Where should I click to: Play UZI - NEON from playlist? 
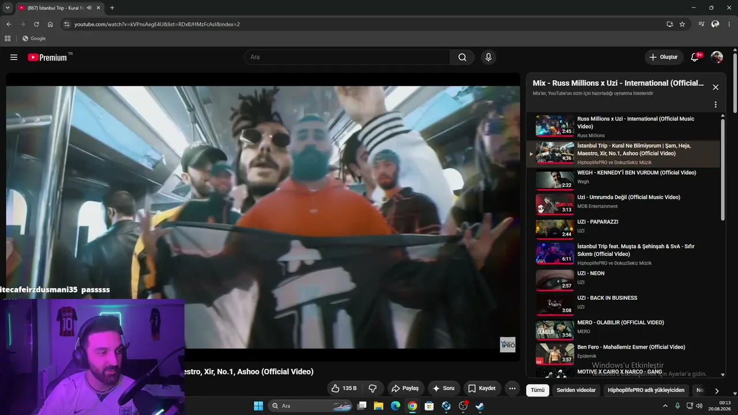point(625,280)
